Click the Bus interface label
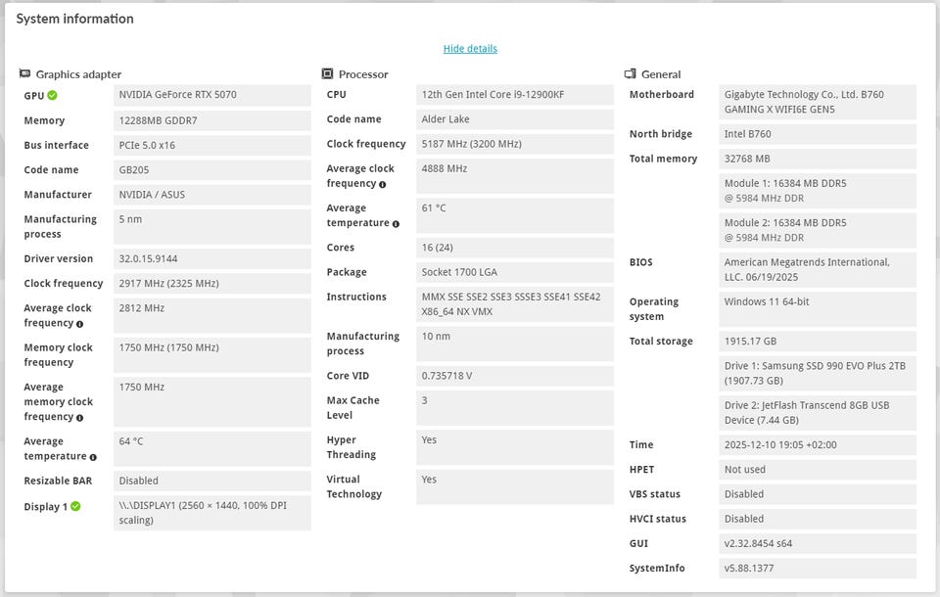 pyautogui.click(x=57, y=145)
